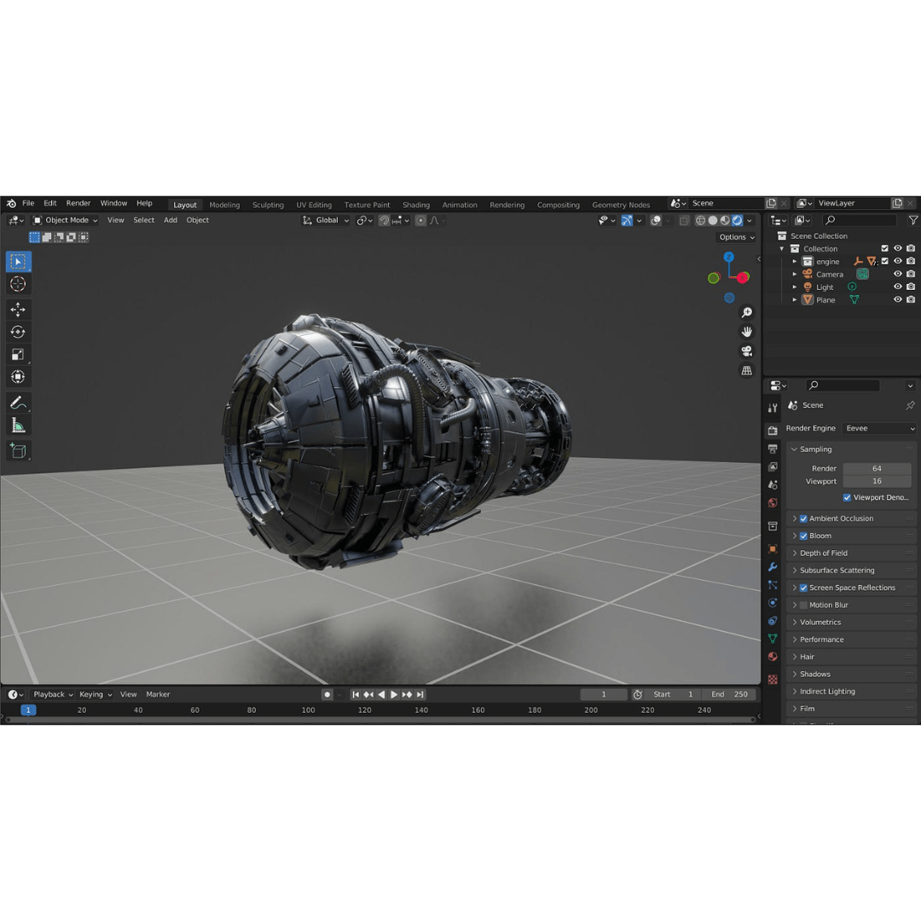The width and height of the screenshot is (921, 921).
Task: Select the Select Box tool
Action: pos(18,262)
